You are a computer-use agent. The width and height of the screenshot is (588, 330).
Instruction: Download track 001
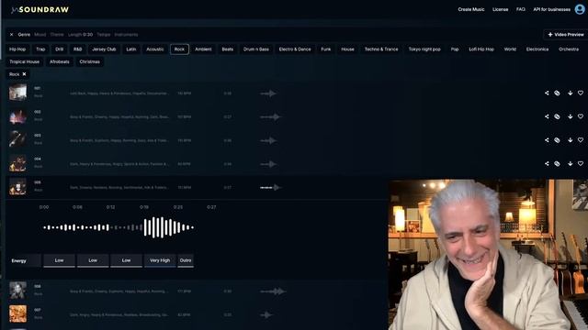[570, 93]
